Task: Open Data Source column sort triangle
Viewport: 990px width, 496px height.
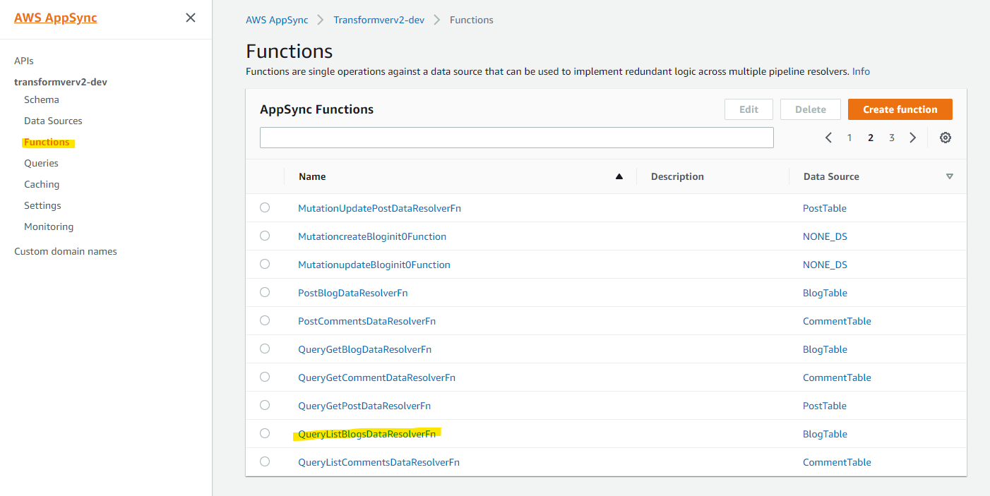Action: point(950,176)
